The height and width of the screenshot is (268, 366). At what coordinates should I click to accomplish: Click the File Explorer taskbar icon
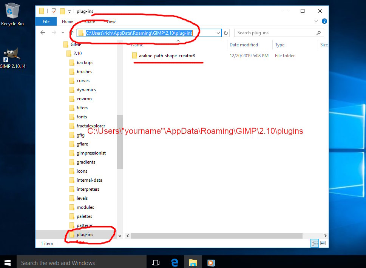[x=193, y=262]
